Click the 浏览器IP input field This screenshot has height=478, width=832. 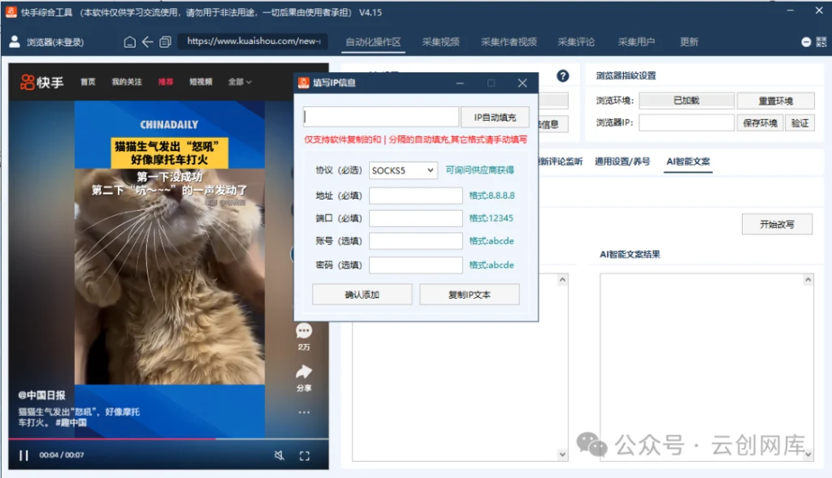point(687,123)
